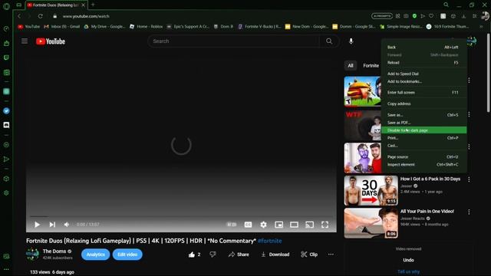Seek on video progress bar
Viewport: 491px width, 276px height.
(x=181, y=216)
